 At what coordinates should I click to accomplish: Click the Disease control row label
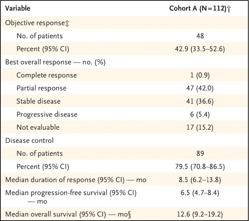click(x=29, y=140)
